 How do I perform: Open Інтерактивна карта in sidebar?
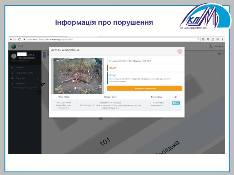click(24, 73)
